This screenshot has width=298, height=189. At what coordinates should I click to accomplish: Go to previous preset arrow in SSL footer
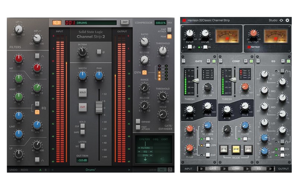point(52,170)
